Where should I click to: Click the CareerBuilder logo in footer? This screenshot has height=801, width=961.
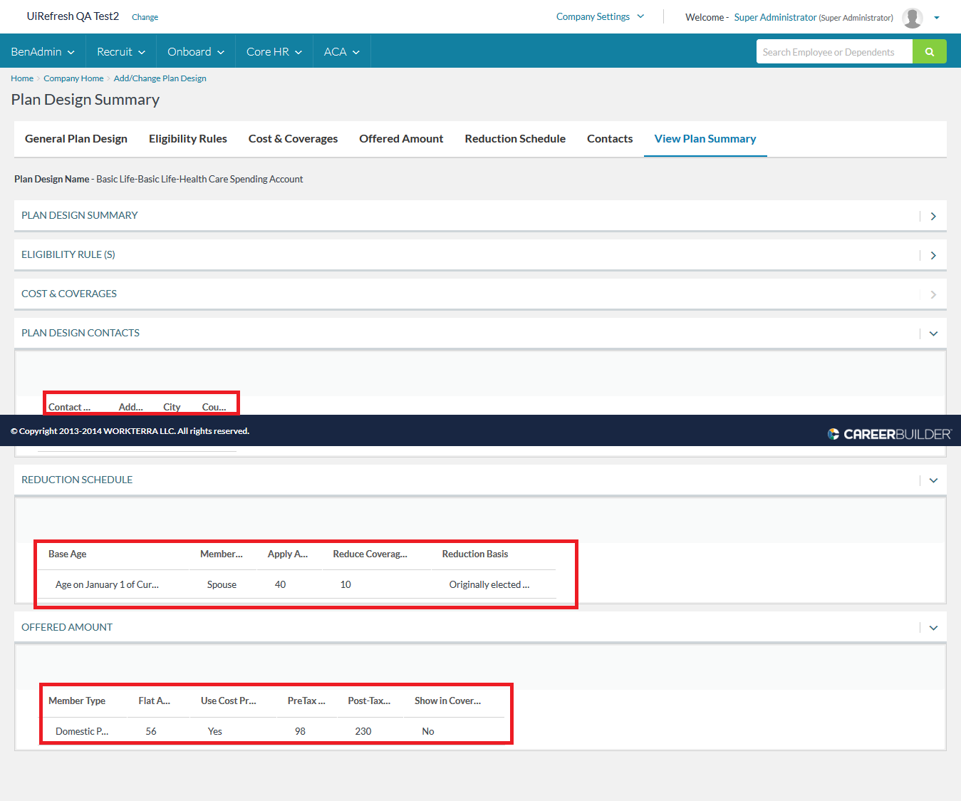point(889,434)
